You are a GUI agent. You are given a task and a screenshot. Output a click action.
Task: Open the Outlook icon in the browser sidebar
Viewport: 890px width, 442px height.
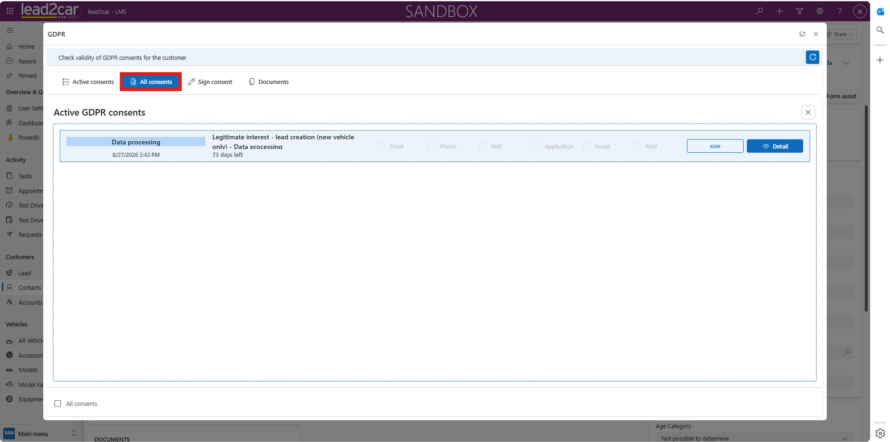880,12
